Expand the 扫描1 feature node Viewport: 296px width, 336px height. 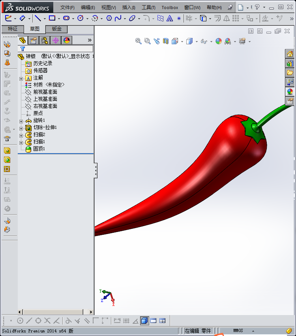[21, 143]
